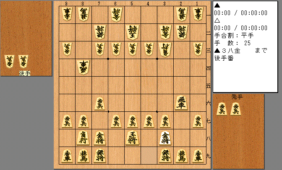
Task: Select Gote's lance on square 1一
Action: coord(198,14)
